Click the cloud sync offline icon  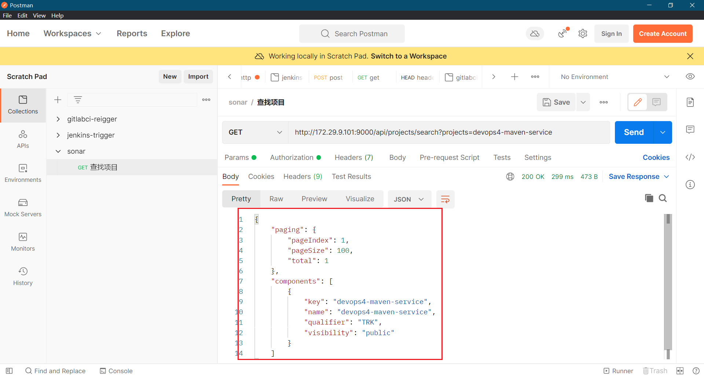tap(535, 34)
